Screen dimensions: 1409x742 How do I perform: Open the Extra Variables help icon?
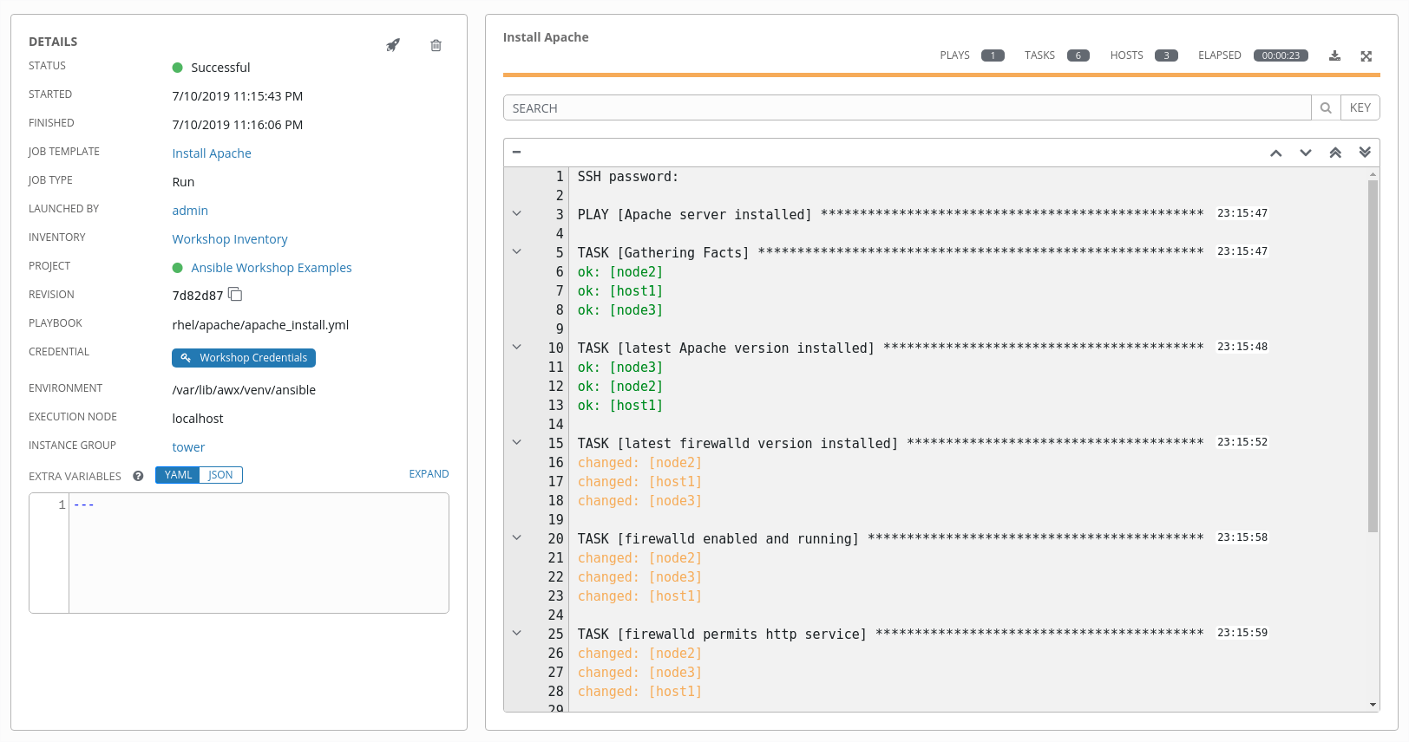(x=138, y=476)
